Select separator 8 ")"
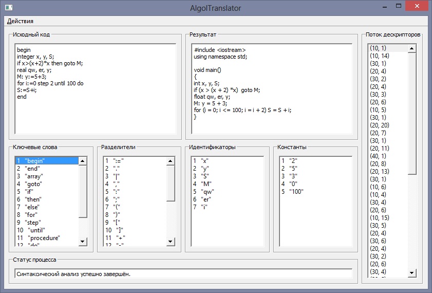432x293 pixels. 135,215
